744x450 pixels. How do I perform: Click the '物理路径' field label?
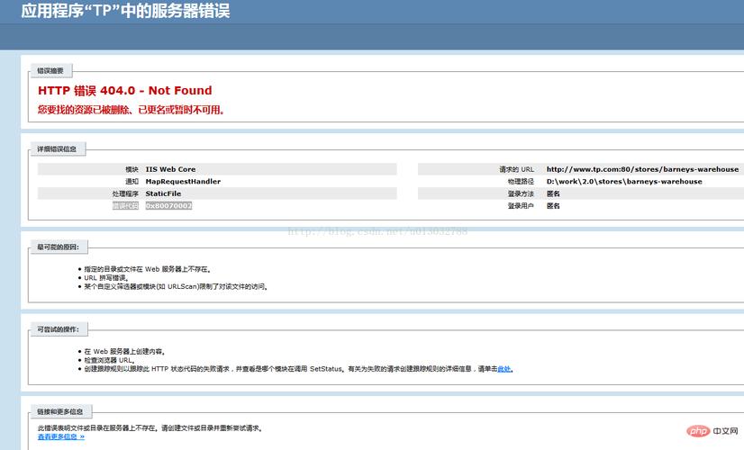pos(521,182)
